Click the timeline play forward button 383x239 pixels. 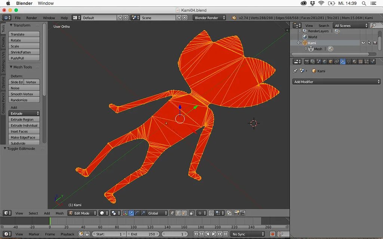[x=214, y=234]
